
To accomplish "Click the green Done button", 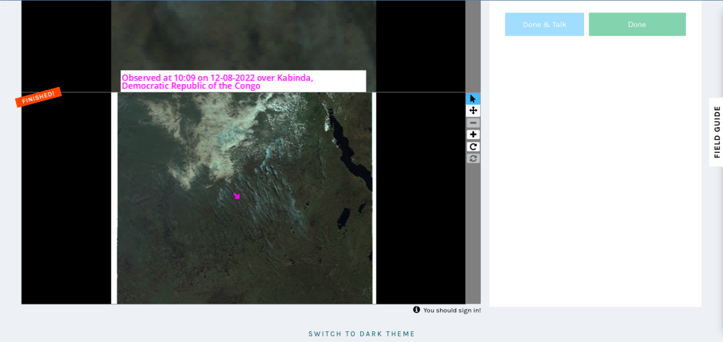I will tap(637, 24).
